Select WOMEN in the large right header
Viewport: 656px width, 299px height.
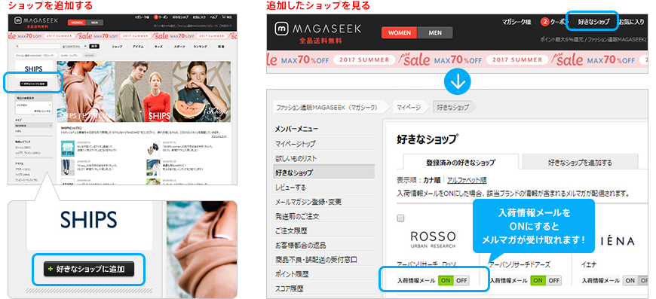[399, 32]
